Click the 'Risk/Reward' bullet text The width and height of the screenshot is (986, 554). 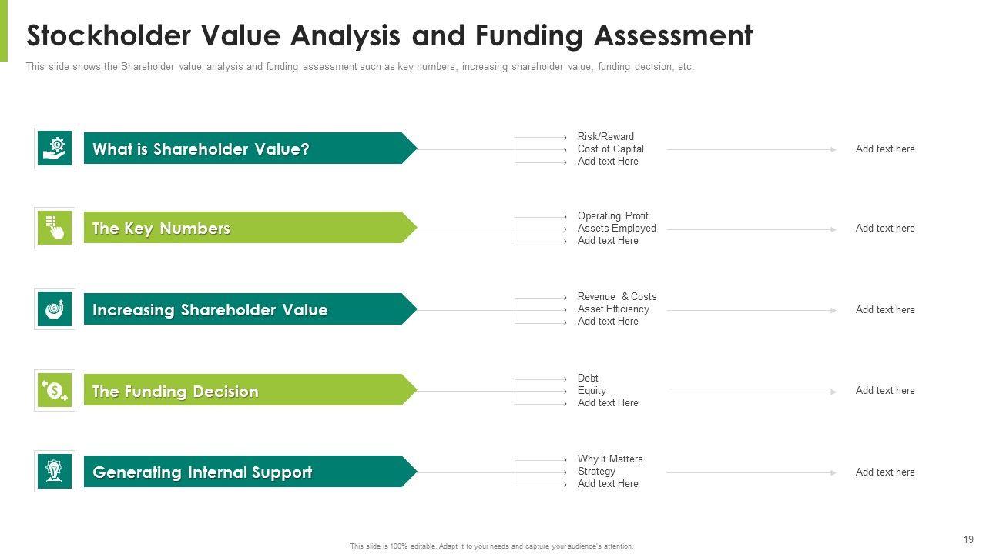pyautogui.click(x=605, y=137)
